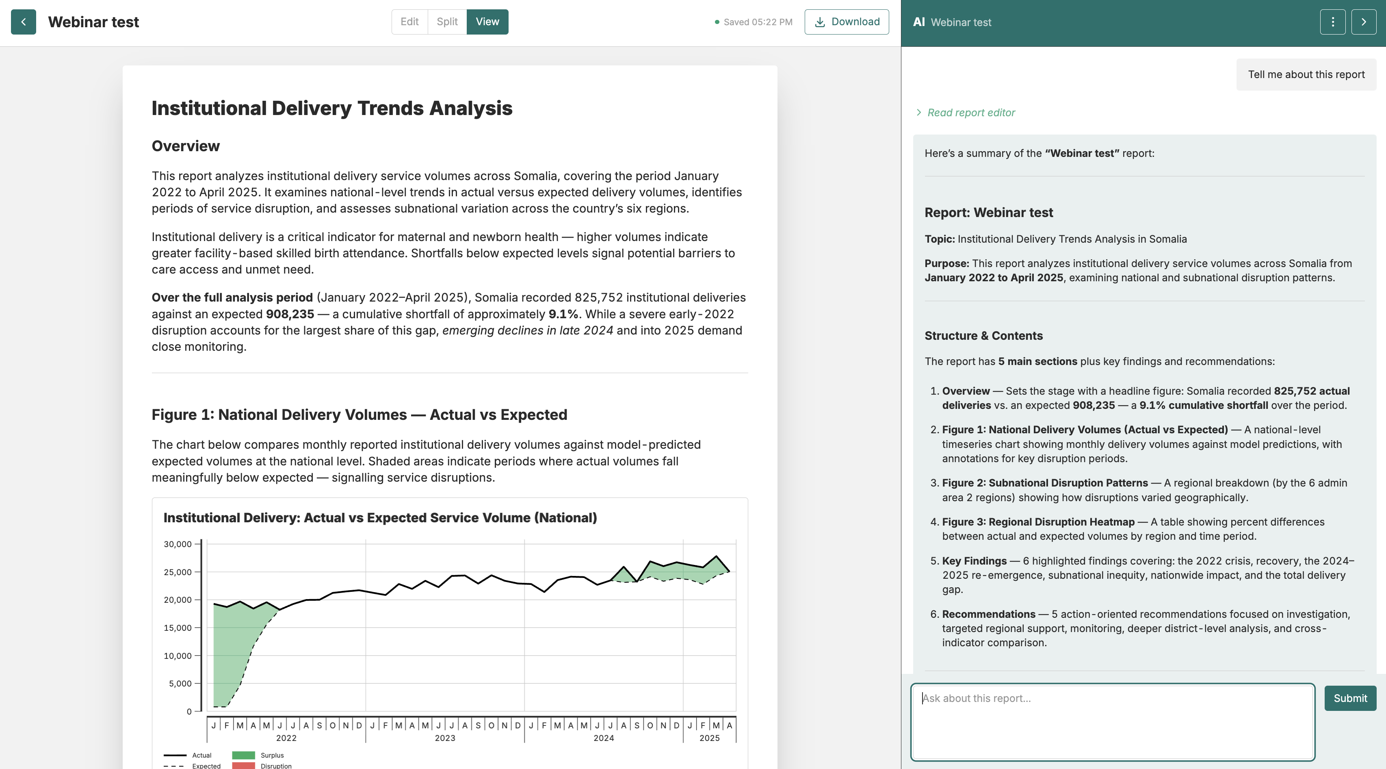Click the 'Report: Webinar test' AI heading
This screenshot has width=1386, height=769.
click(x=989, y=213)
